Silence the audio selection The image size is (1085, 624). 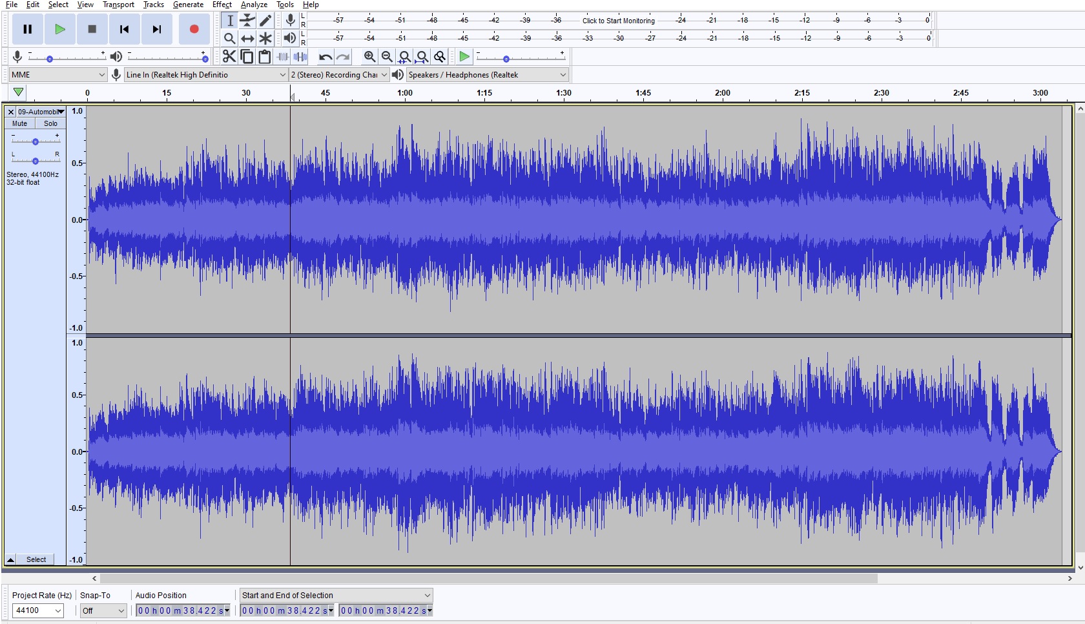[300, 57]
